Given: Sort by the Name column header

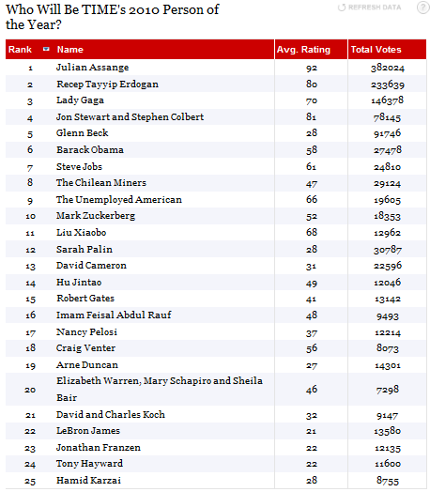Looking at the screenshot, I should pyautogui.click(x=69, y=49).
